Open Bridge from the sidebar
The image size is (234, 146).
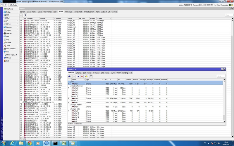coord(8,12)
